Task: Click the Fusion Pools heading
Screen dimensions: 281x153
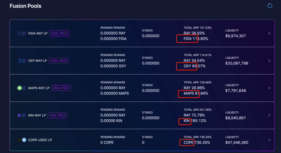Action: tap(25, 6)
